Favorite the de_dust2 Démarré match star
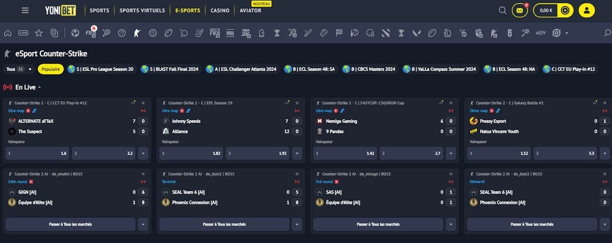The width and height of the screenshot is (612, 243). (x=605, y=174)
